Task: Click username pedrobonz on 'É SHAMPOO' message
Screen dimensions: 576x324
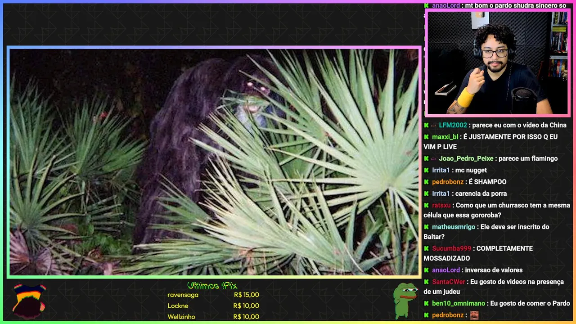Action: point(448,182)
